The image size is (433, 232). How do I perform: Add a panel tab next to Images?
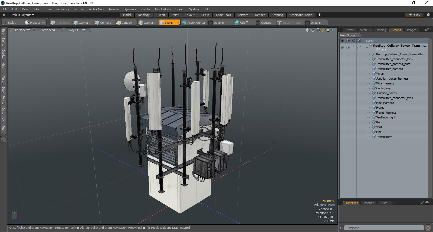pos(421,30)
